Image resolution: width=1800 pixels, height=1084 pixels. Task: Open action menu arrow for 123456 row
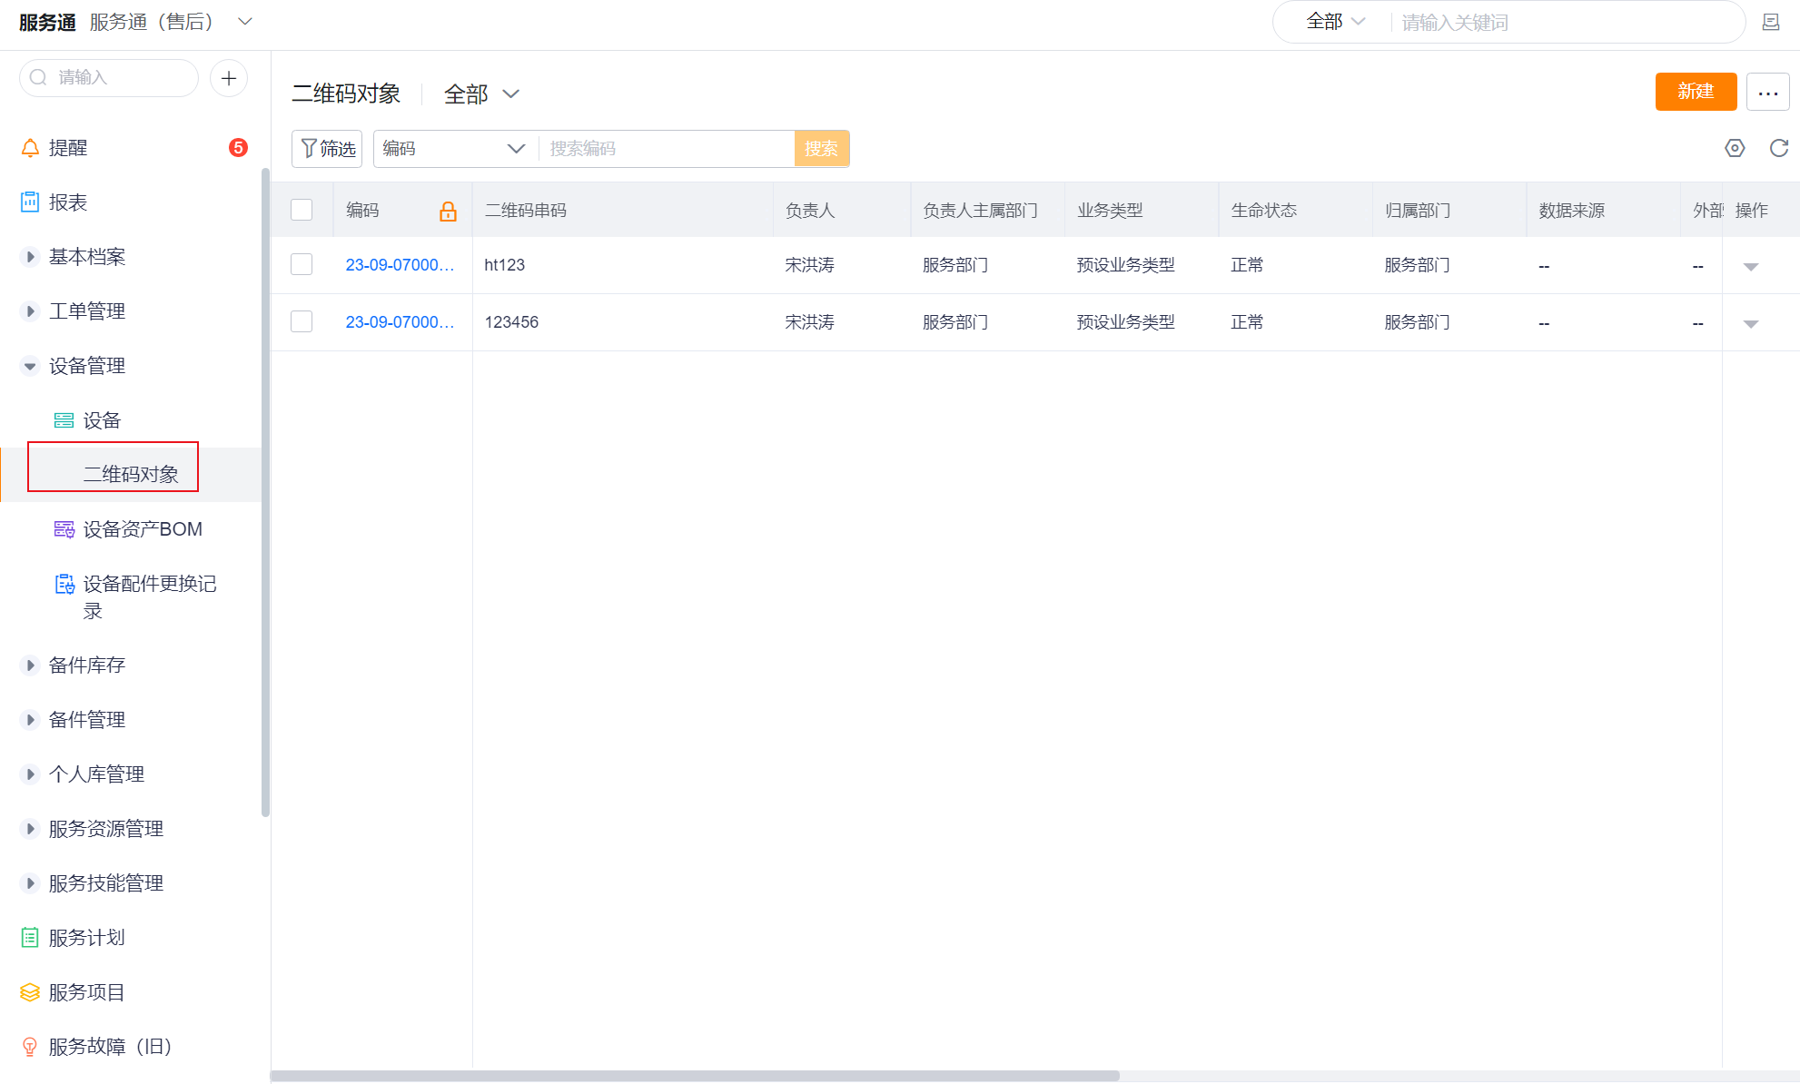tap(1751, 323)
